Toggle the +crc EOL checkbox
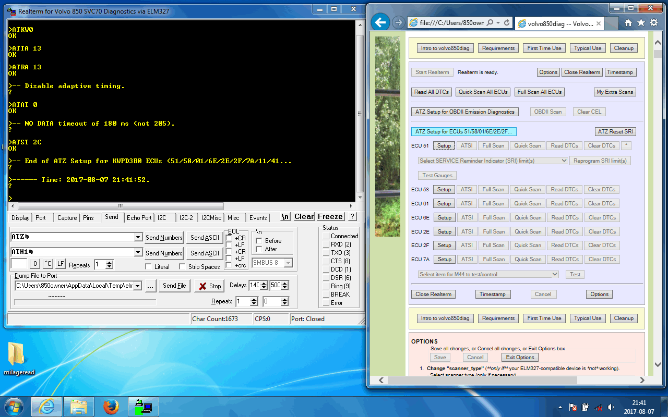 pyautogui.click(x=229, y=265)
